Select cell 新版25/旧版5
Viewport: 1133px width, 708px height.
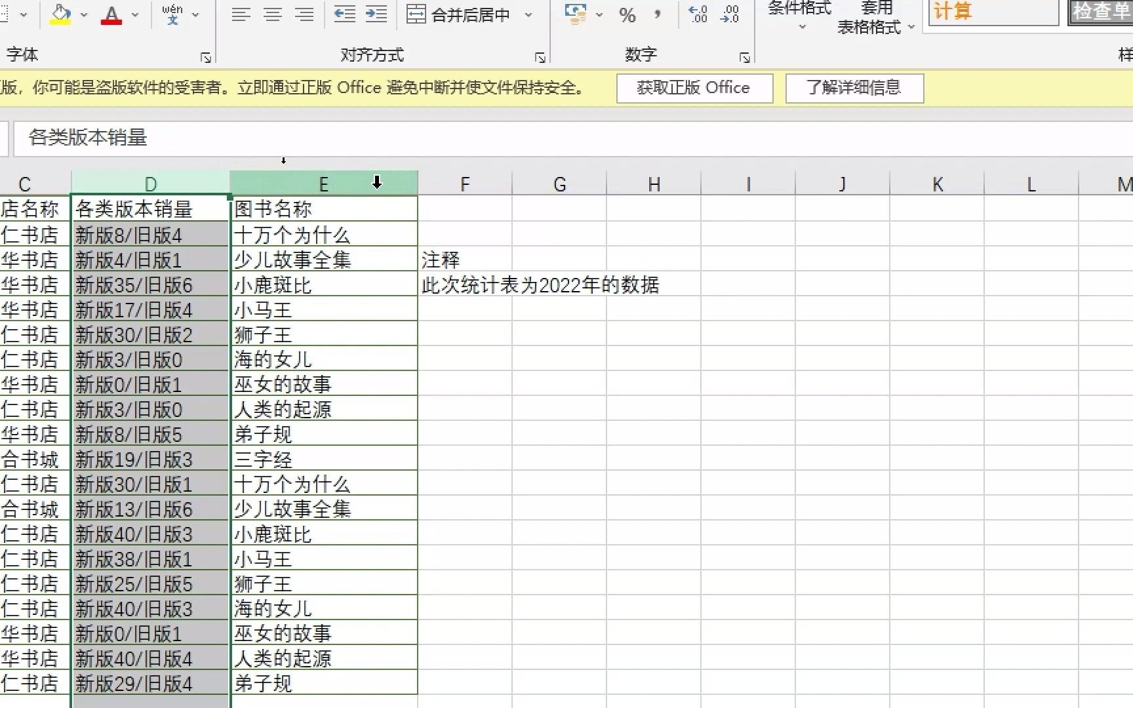[x=150, y=583]
